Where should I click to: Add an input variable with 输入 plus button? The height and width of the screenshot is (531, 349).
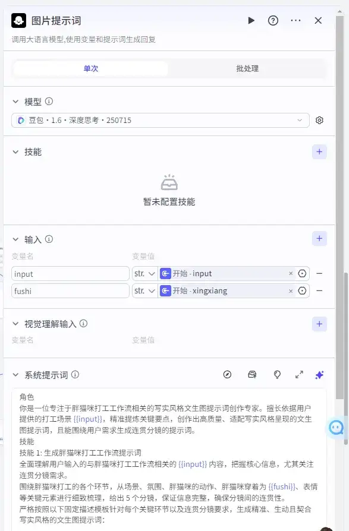pos(319,238)
